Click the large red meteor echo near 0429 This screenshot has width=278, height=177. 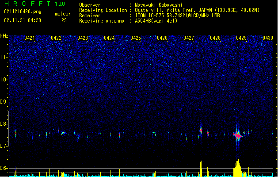point(238,136)
